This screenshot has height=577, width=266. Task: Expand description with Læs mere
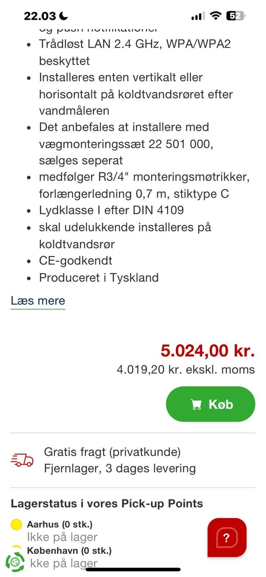[38, 300]
